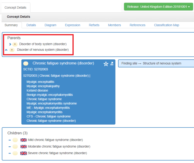
Task: Select the Refsets tab
Action: click(94, 25)
